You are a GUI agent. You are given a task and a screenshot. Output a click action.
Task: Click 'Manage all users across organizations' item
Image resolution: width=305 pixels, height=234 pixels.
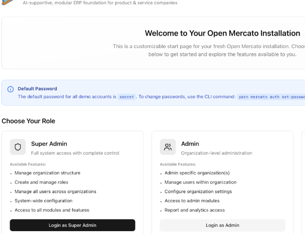(55, 192)
